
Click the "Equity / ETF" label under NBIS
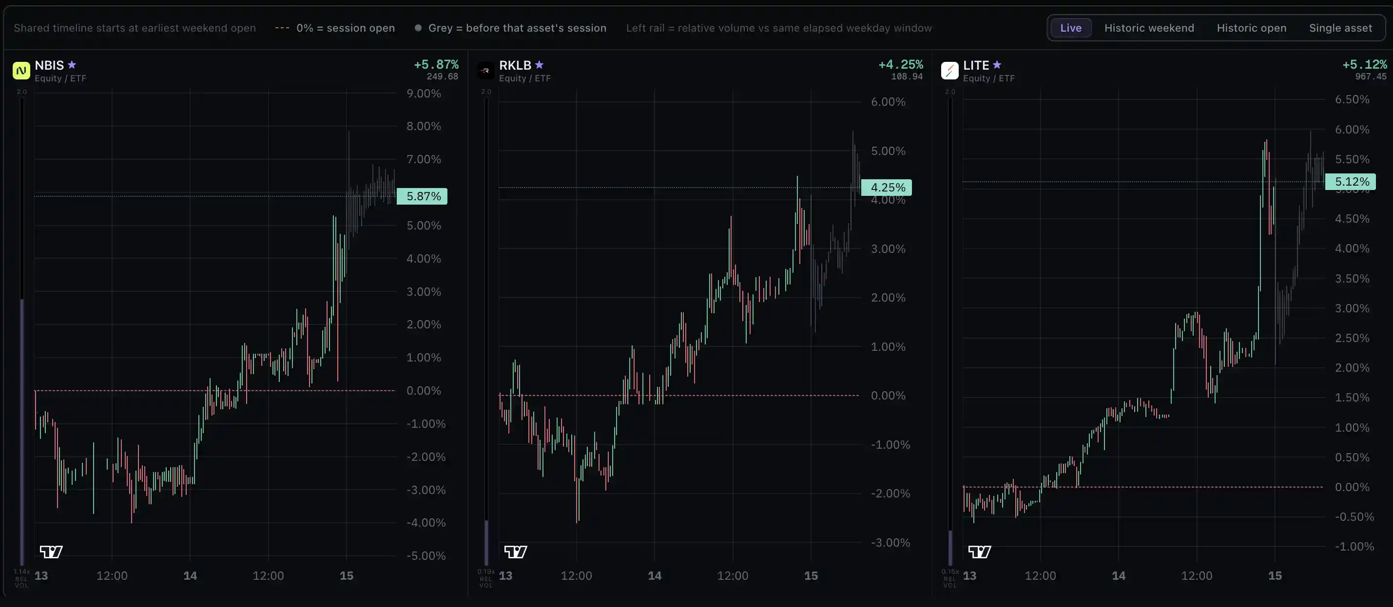60,78
